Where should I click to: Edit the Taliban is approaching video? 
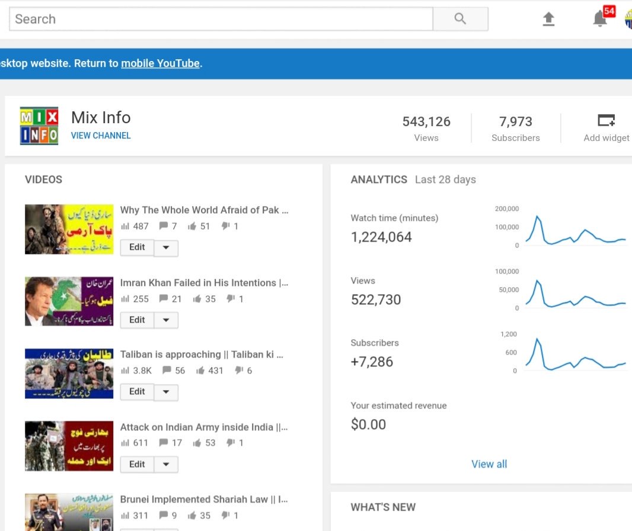point(137,391)
